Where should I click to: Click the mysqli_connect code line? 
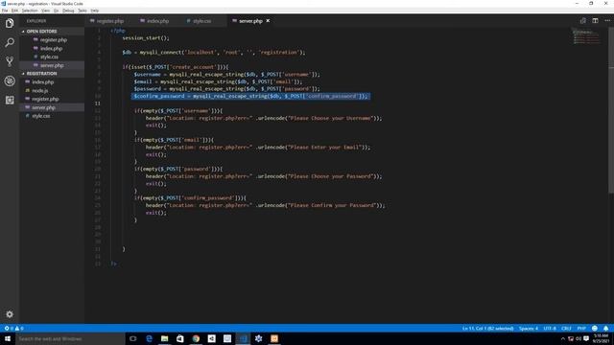point(214,53)
